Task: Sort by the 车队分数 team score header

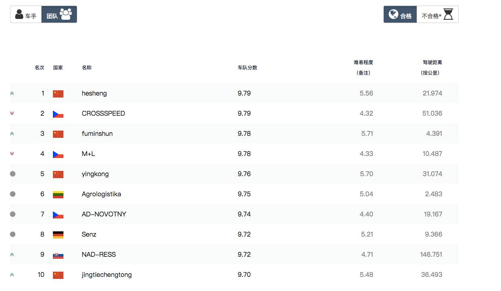Action: click(248, 68)
